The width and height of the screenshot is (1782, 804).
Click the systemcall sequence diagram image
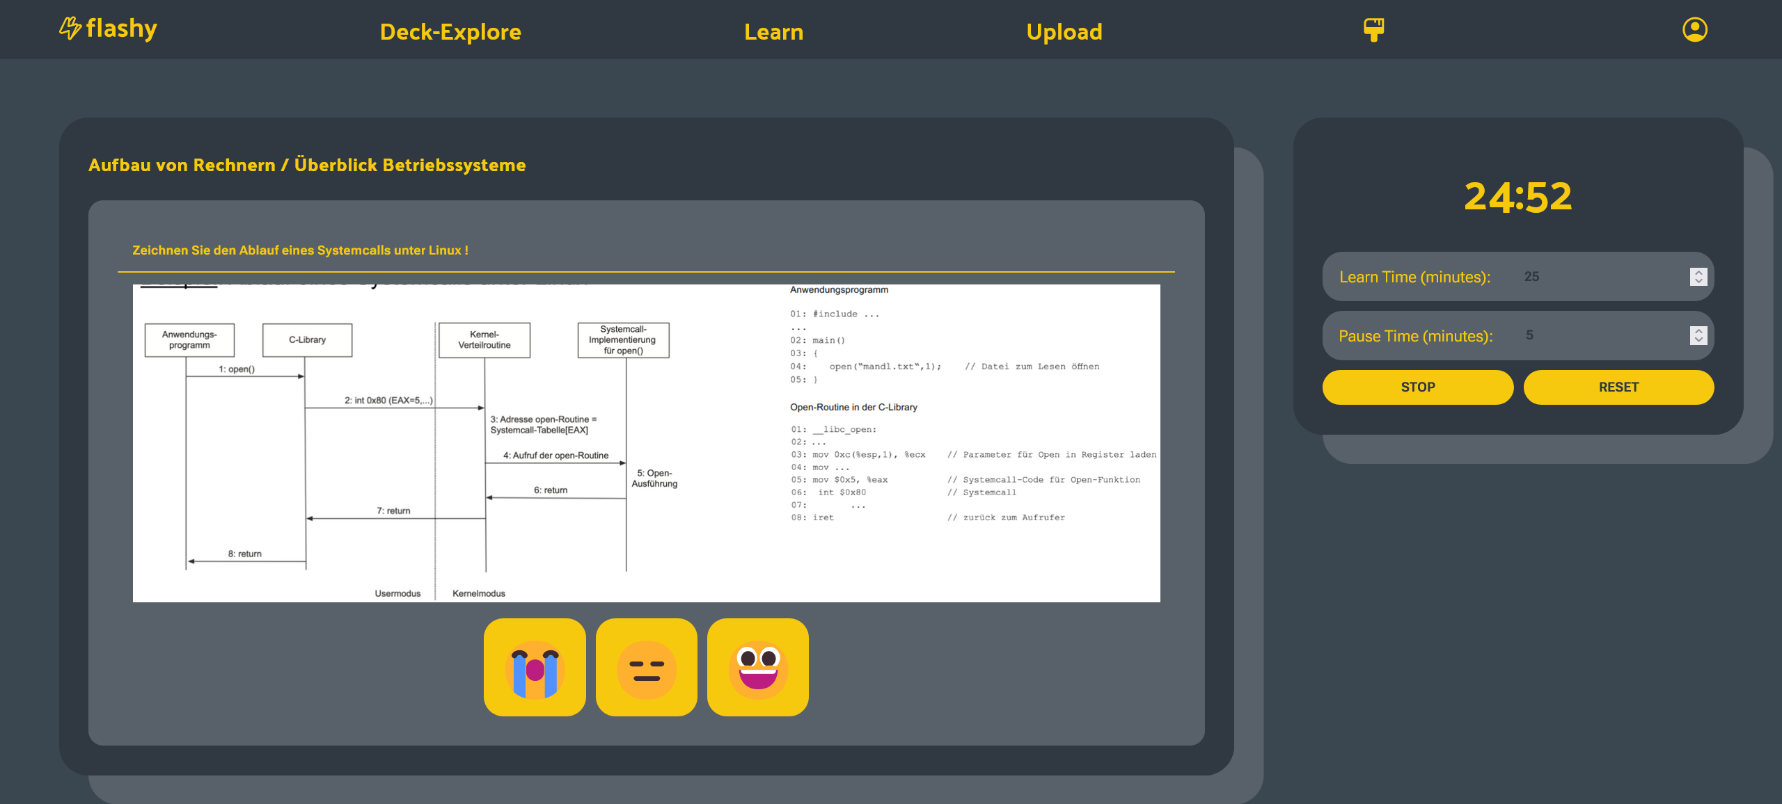click(x=646, y=443)
